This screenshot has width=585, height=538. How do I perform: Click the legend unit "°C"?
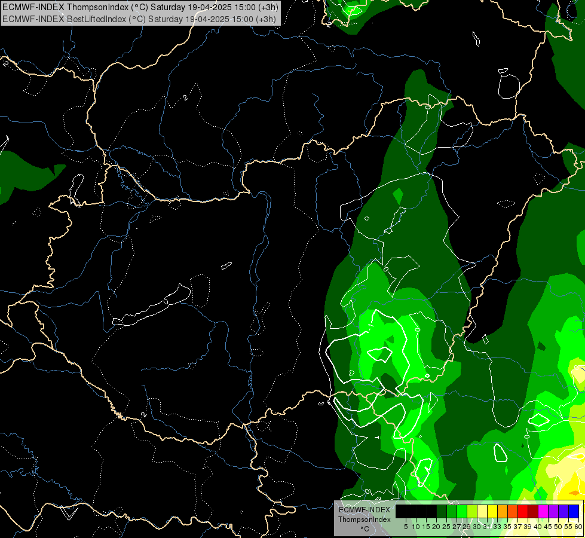365,529
